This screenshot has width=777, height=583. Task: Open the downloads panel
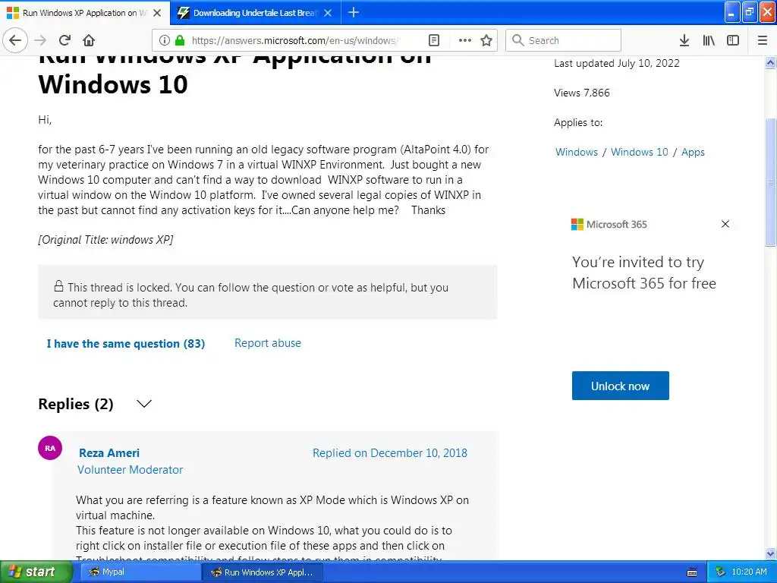pos(684,40)
